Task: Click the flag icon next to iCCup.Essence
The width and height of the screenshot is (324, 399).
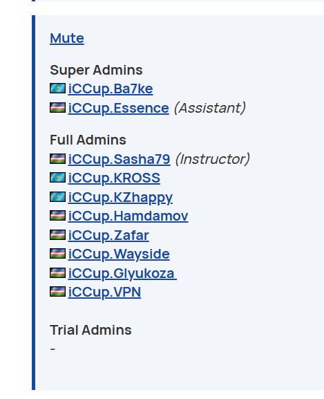Action: 58,107
